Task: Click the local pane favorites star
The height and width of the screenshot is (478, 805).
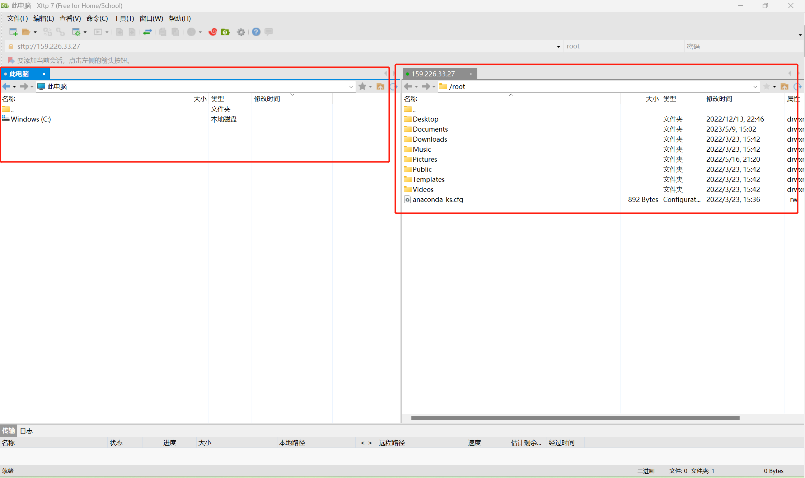Action: pyautogui.click(x=362, y=86)
